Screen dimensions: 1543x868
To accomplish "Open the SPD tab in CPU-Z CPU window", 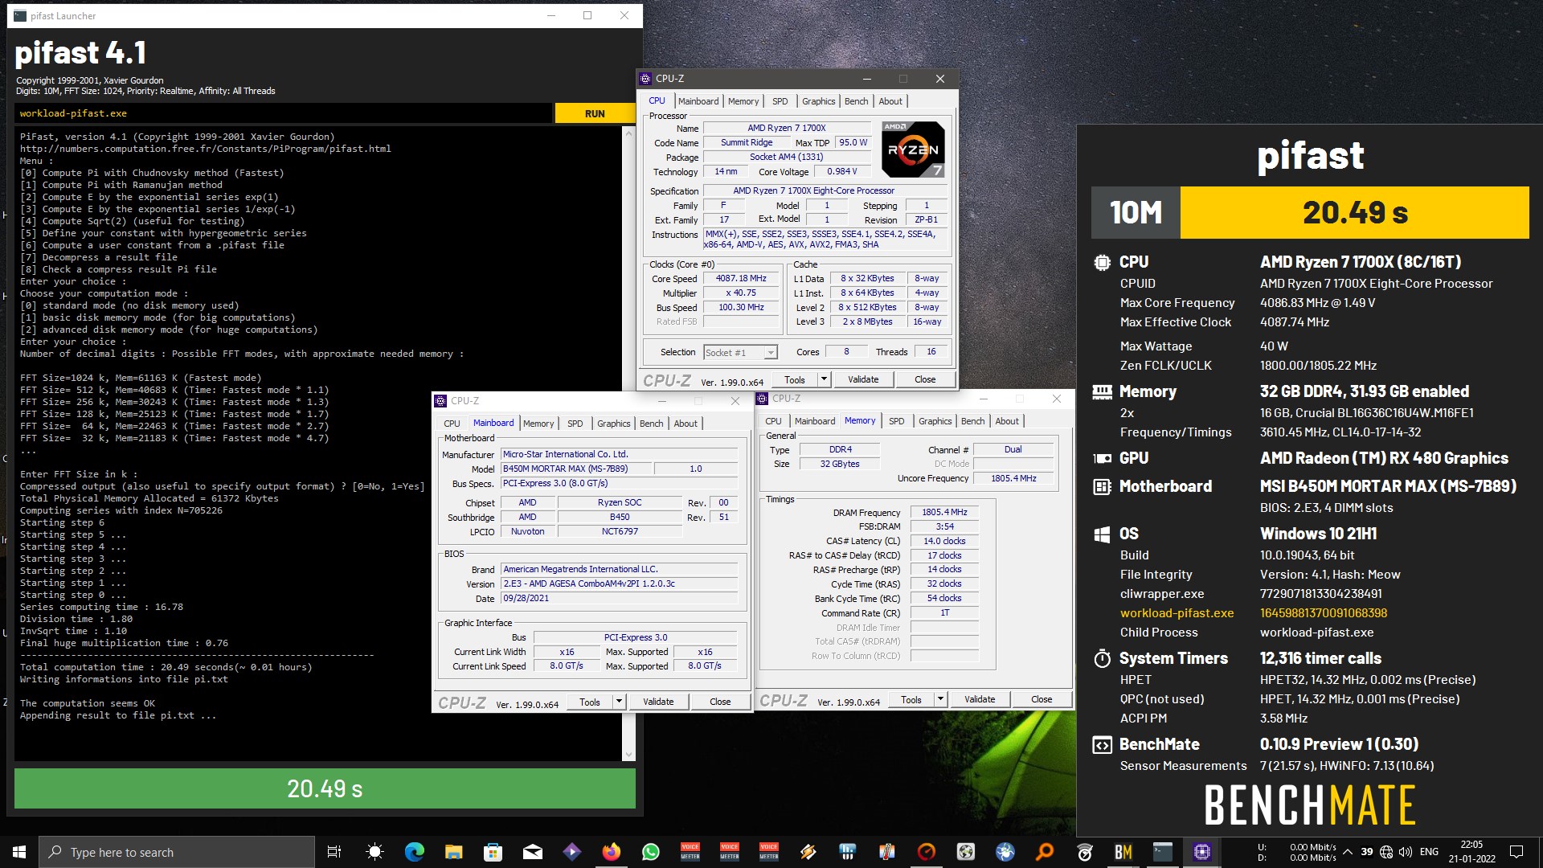I will (780, 101).
